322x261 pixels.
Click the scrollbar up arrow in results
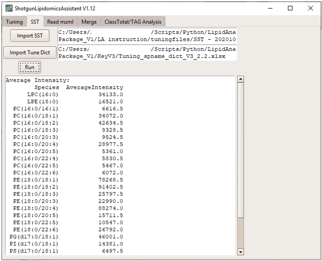[x=240, y=79]
